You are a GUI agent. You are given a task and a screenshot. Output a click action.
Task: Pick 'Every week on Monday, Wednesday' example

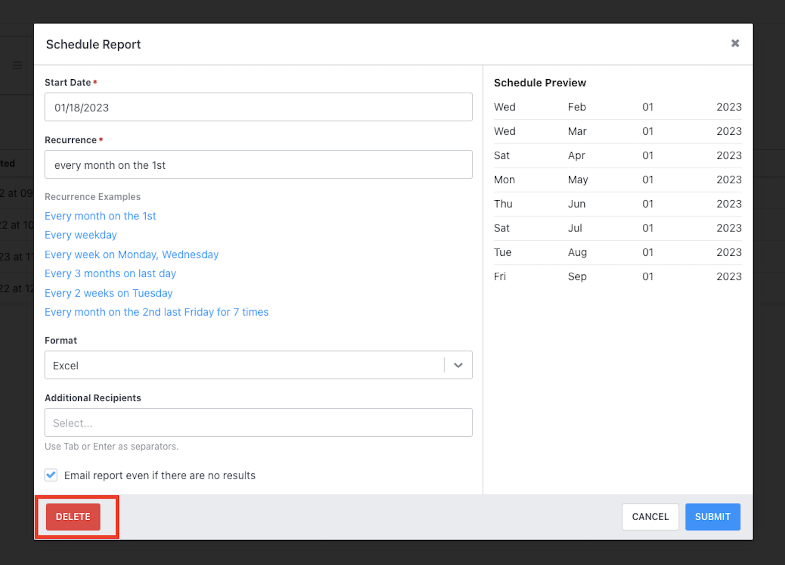(131, 254)
